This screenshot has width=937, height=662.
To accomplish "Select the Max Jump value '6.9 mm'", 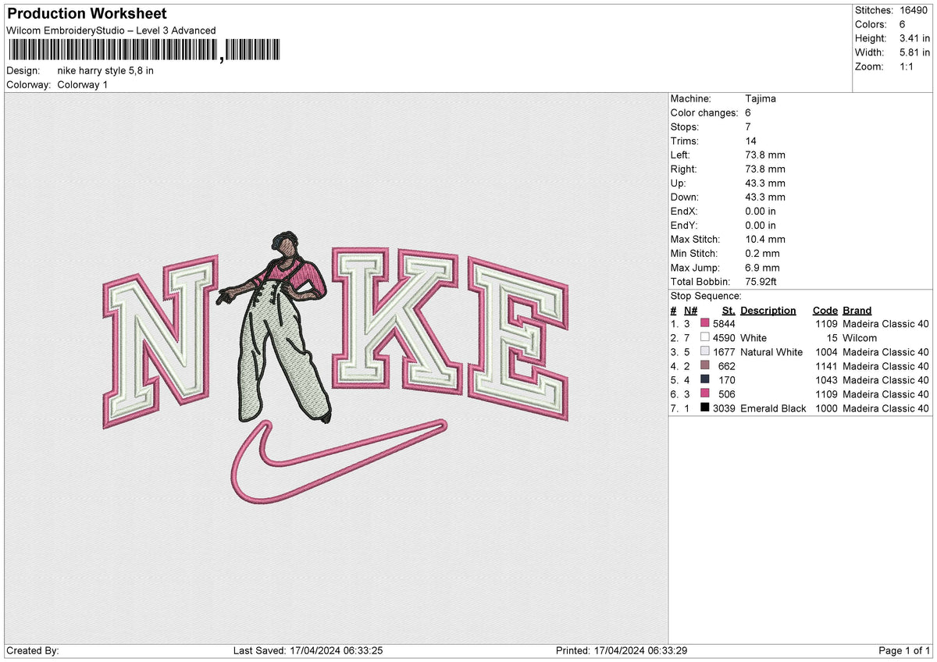I will tap(763, 268).
